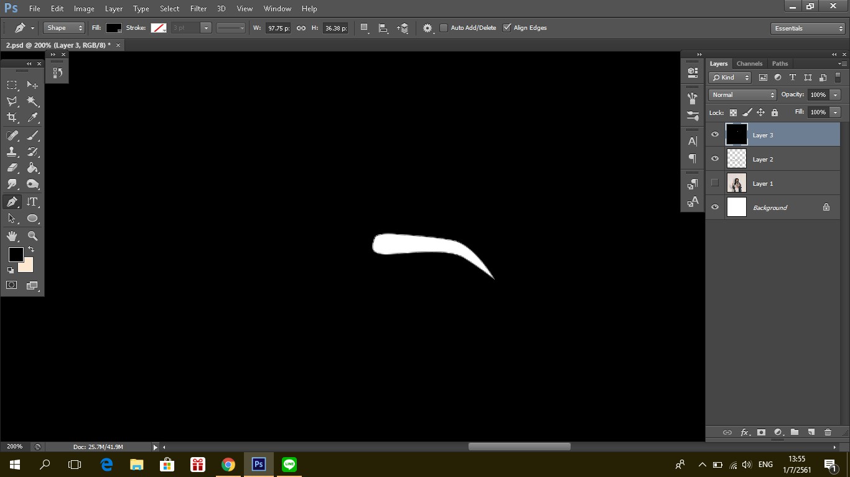Select the Paint Bucket tool
Screen dimensions: 850x477
[x=33, y=168]
